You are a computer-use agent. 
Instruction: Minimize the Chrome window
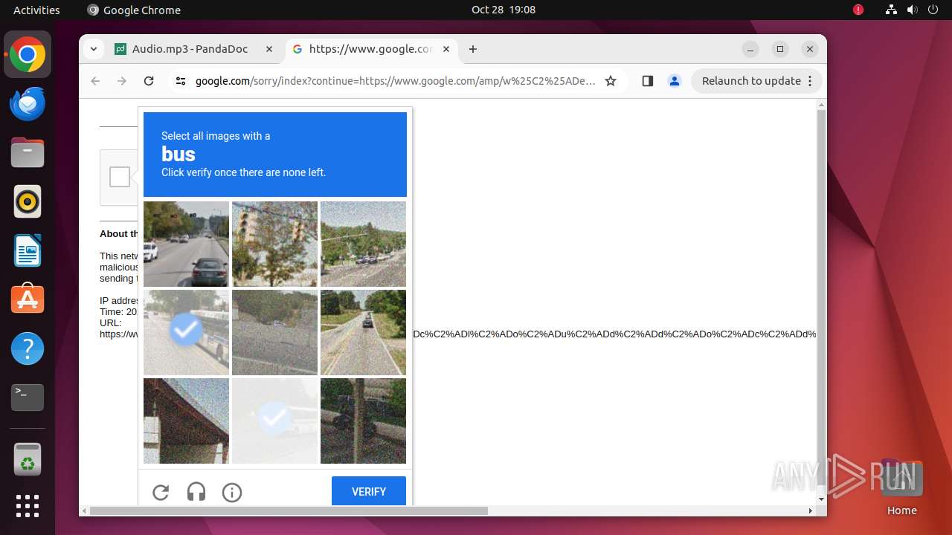[750, 49]
